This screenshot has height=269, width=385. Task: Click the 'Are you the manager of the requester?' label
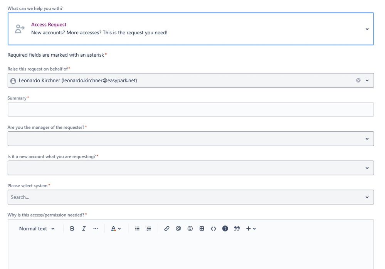46,128
